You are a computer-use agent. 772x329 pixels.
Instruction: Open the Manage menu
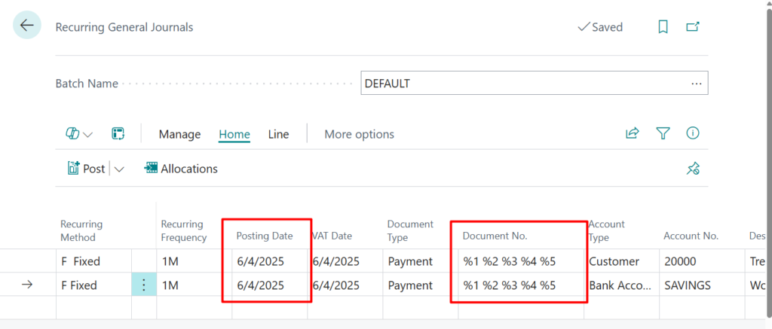pyautogui.click(x=179, y=134)
